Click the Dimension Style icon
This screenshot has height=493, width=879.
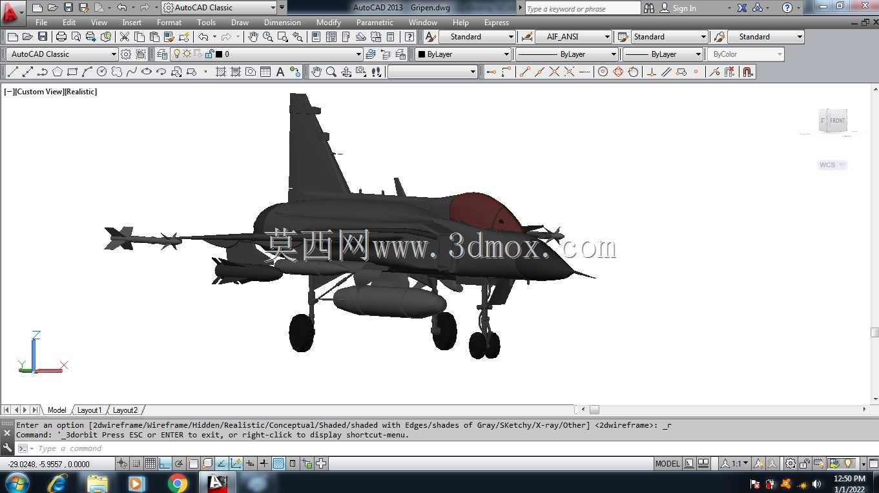[x=526, y=37]
